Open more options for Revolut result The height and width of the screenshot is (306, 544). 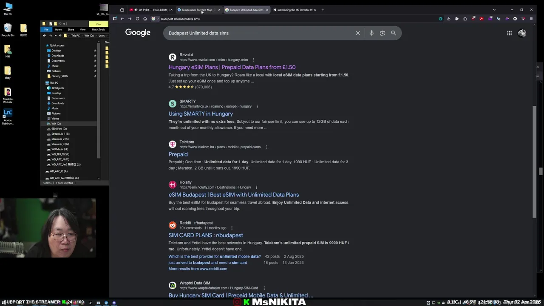[253, 60]
